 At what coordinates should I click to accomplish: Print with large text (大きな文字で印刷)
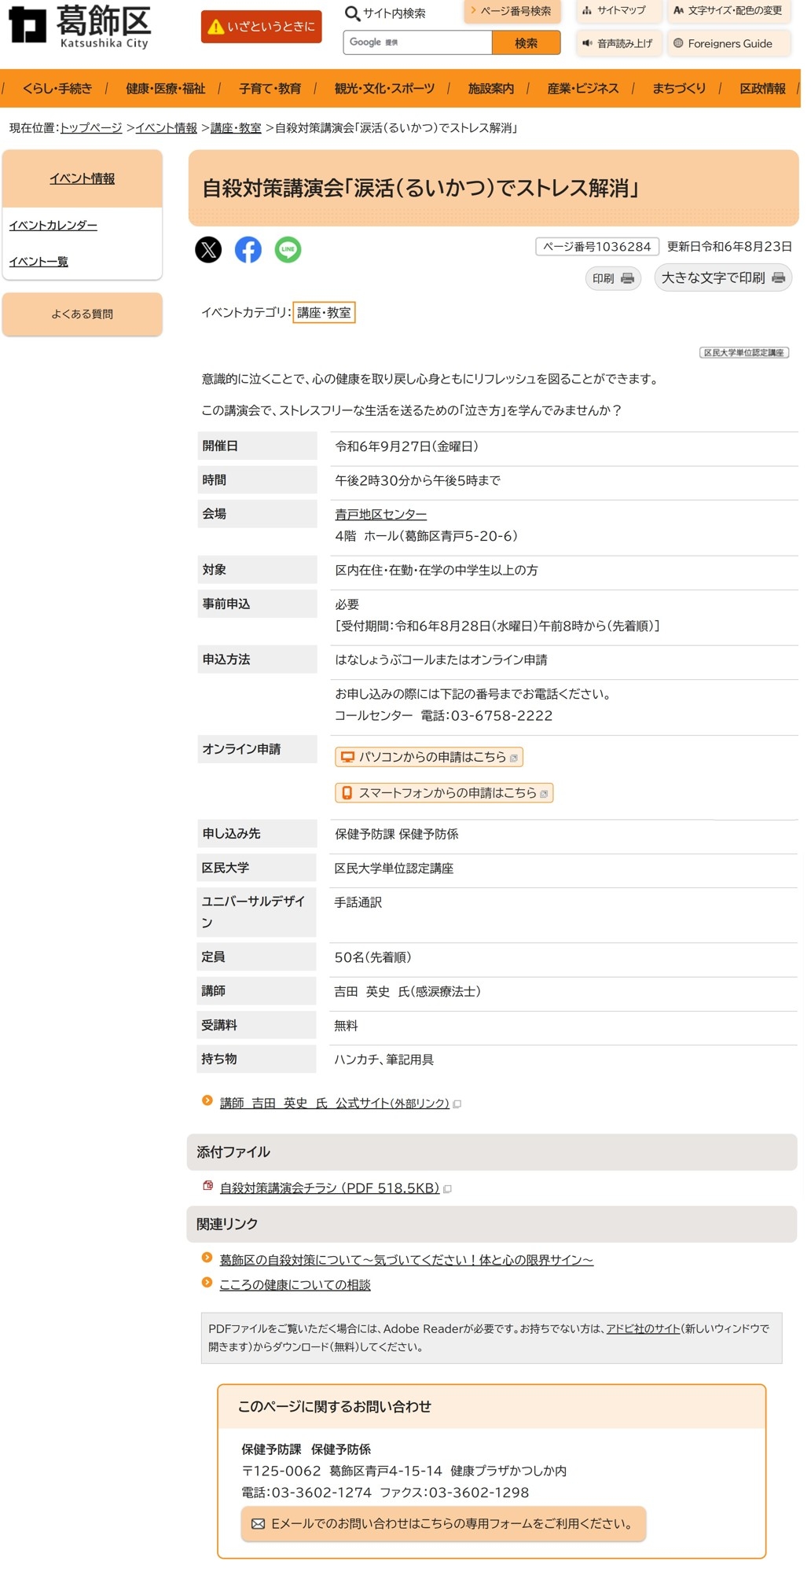pos(722,278)
